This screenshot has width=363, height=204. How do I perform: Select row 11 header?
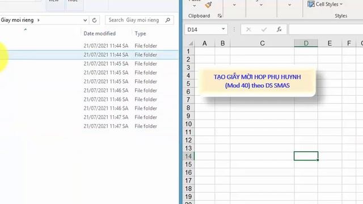(x=188, y=132)
